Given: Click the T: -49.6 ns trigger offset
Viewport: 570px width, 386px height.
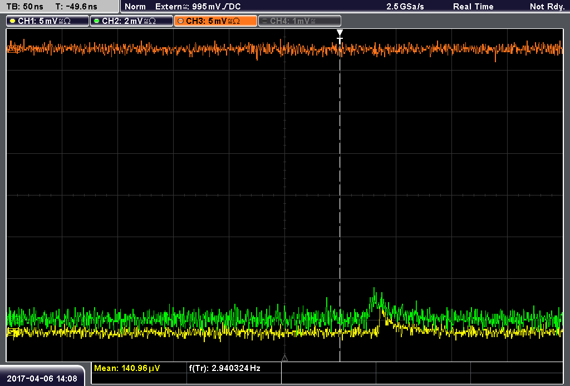Looking at the screenshot, I should pos(76,7).
